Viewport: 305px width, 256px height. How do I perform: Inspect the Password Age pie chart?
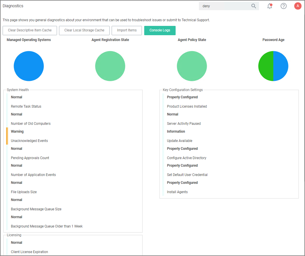click(273, 66)
